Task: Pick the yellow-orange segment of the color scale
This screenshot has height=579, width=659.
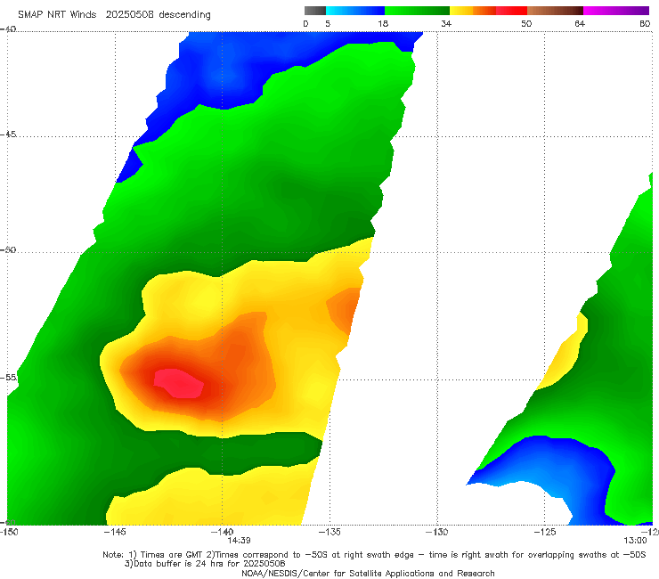Action: (x=473, y=11)
